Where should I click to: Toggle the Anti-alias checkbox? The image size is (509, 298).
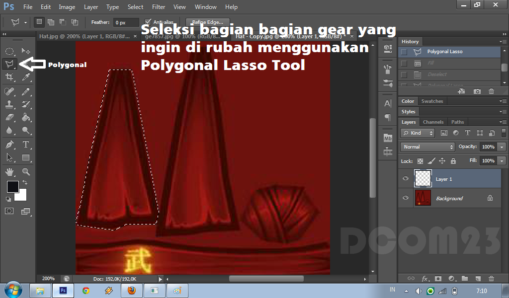coord(148,22)
